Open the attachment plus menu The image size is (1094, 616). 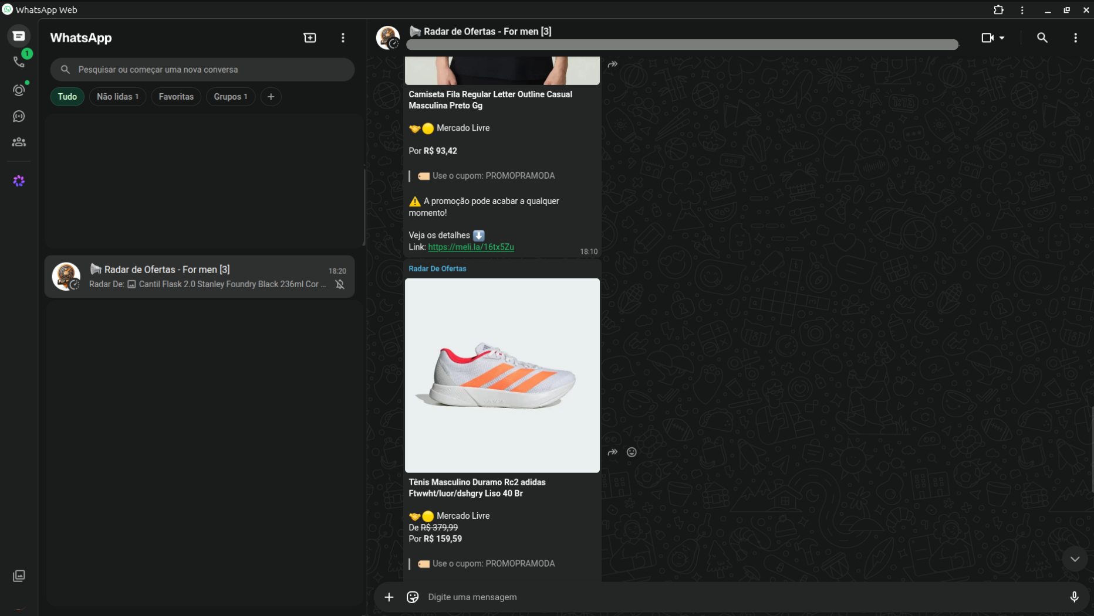389,597
